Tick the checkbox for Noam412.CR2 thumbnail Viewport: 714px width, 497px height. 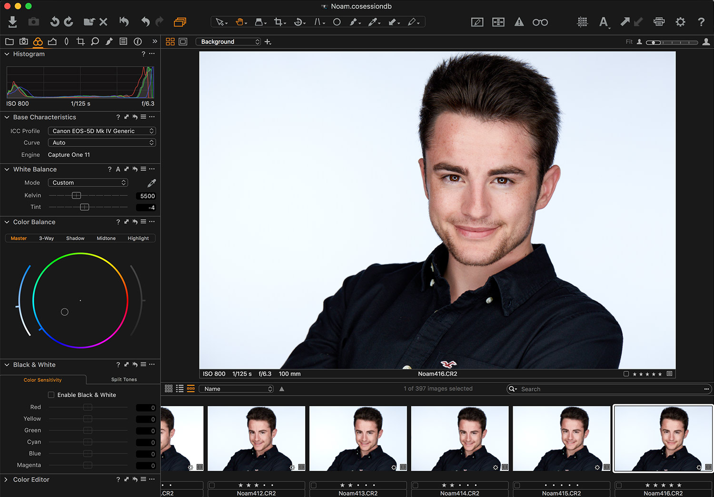point(212,486)
